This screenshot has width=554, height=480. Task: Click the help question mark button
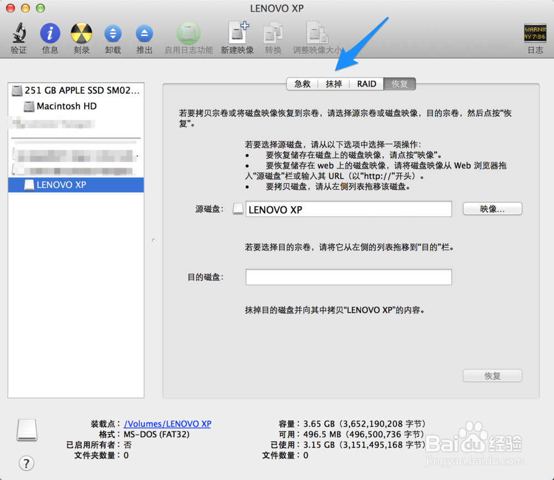tap(27, 463)
